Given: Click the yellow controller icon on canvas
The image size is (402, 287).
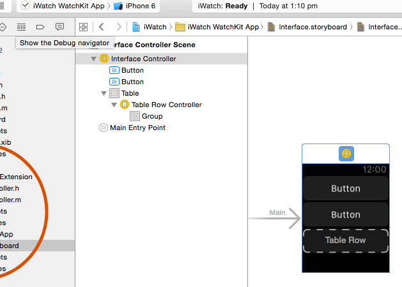Looking at the screenshot, I should coord(346,154).
